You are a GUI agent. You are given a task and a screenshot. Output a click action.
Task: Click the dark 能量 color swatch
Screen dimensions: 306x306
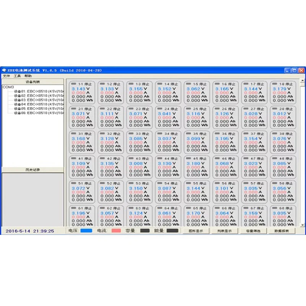coord(173,231)
